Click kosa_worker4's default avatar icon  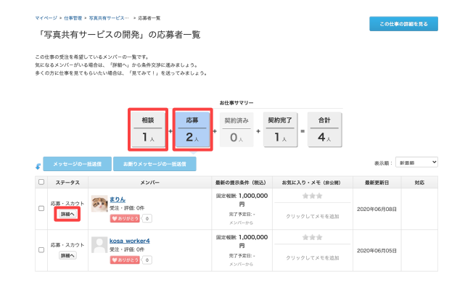[99, 245]
